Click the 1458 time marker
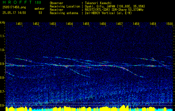The image size is (175, 111). coord(136,24)
